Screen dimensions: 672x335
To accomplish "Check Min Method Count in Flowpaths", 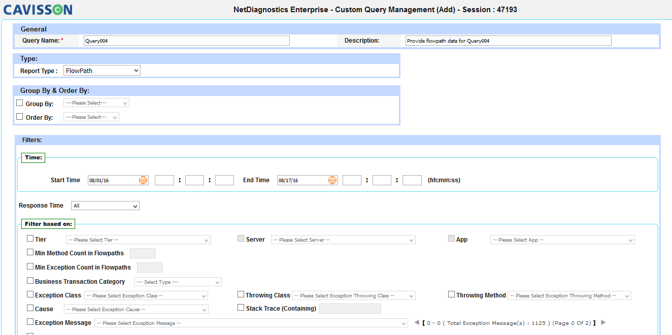I will [x=30, y=252].
